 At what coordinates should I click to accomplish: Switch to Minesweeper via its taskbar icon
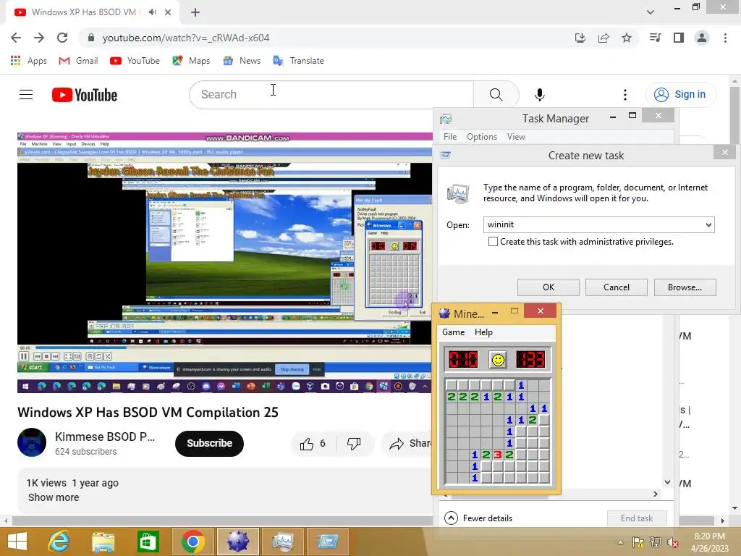tap(237, 542)
